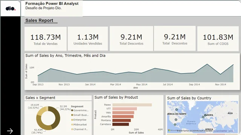Image resolution: width=241 pixels, height=135 pixels.
Task: Click the 42.43M (35.74%) donut label
Action: point(37,131)
